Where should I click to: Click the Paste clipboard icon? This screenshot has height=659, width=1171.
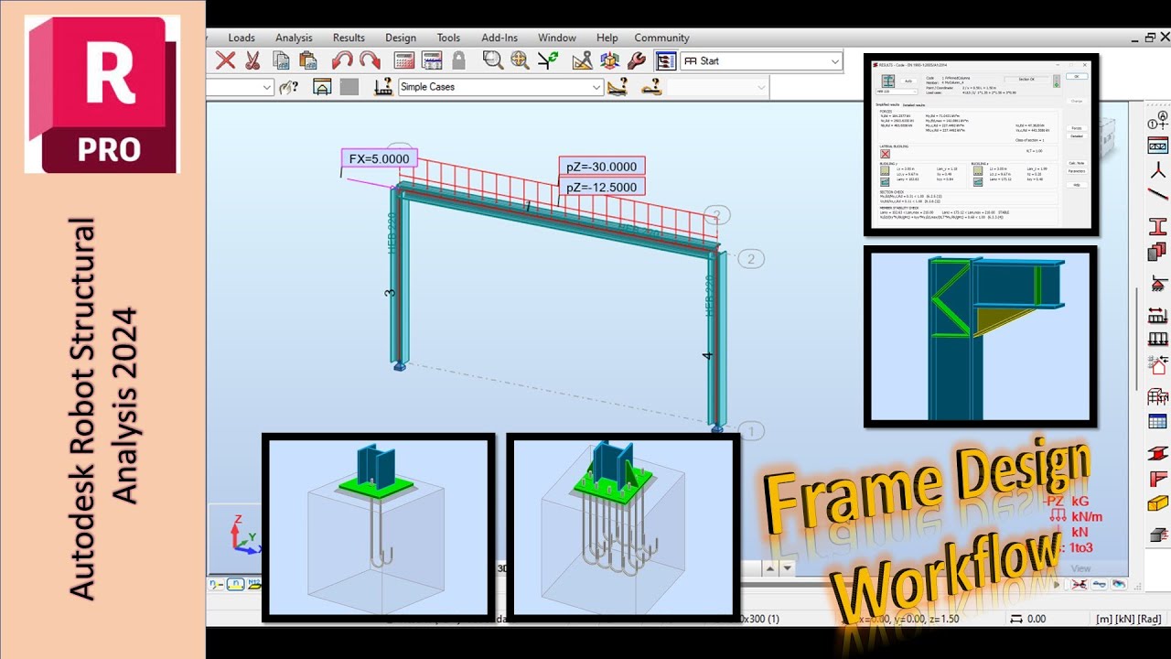click(308, 60)
